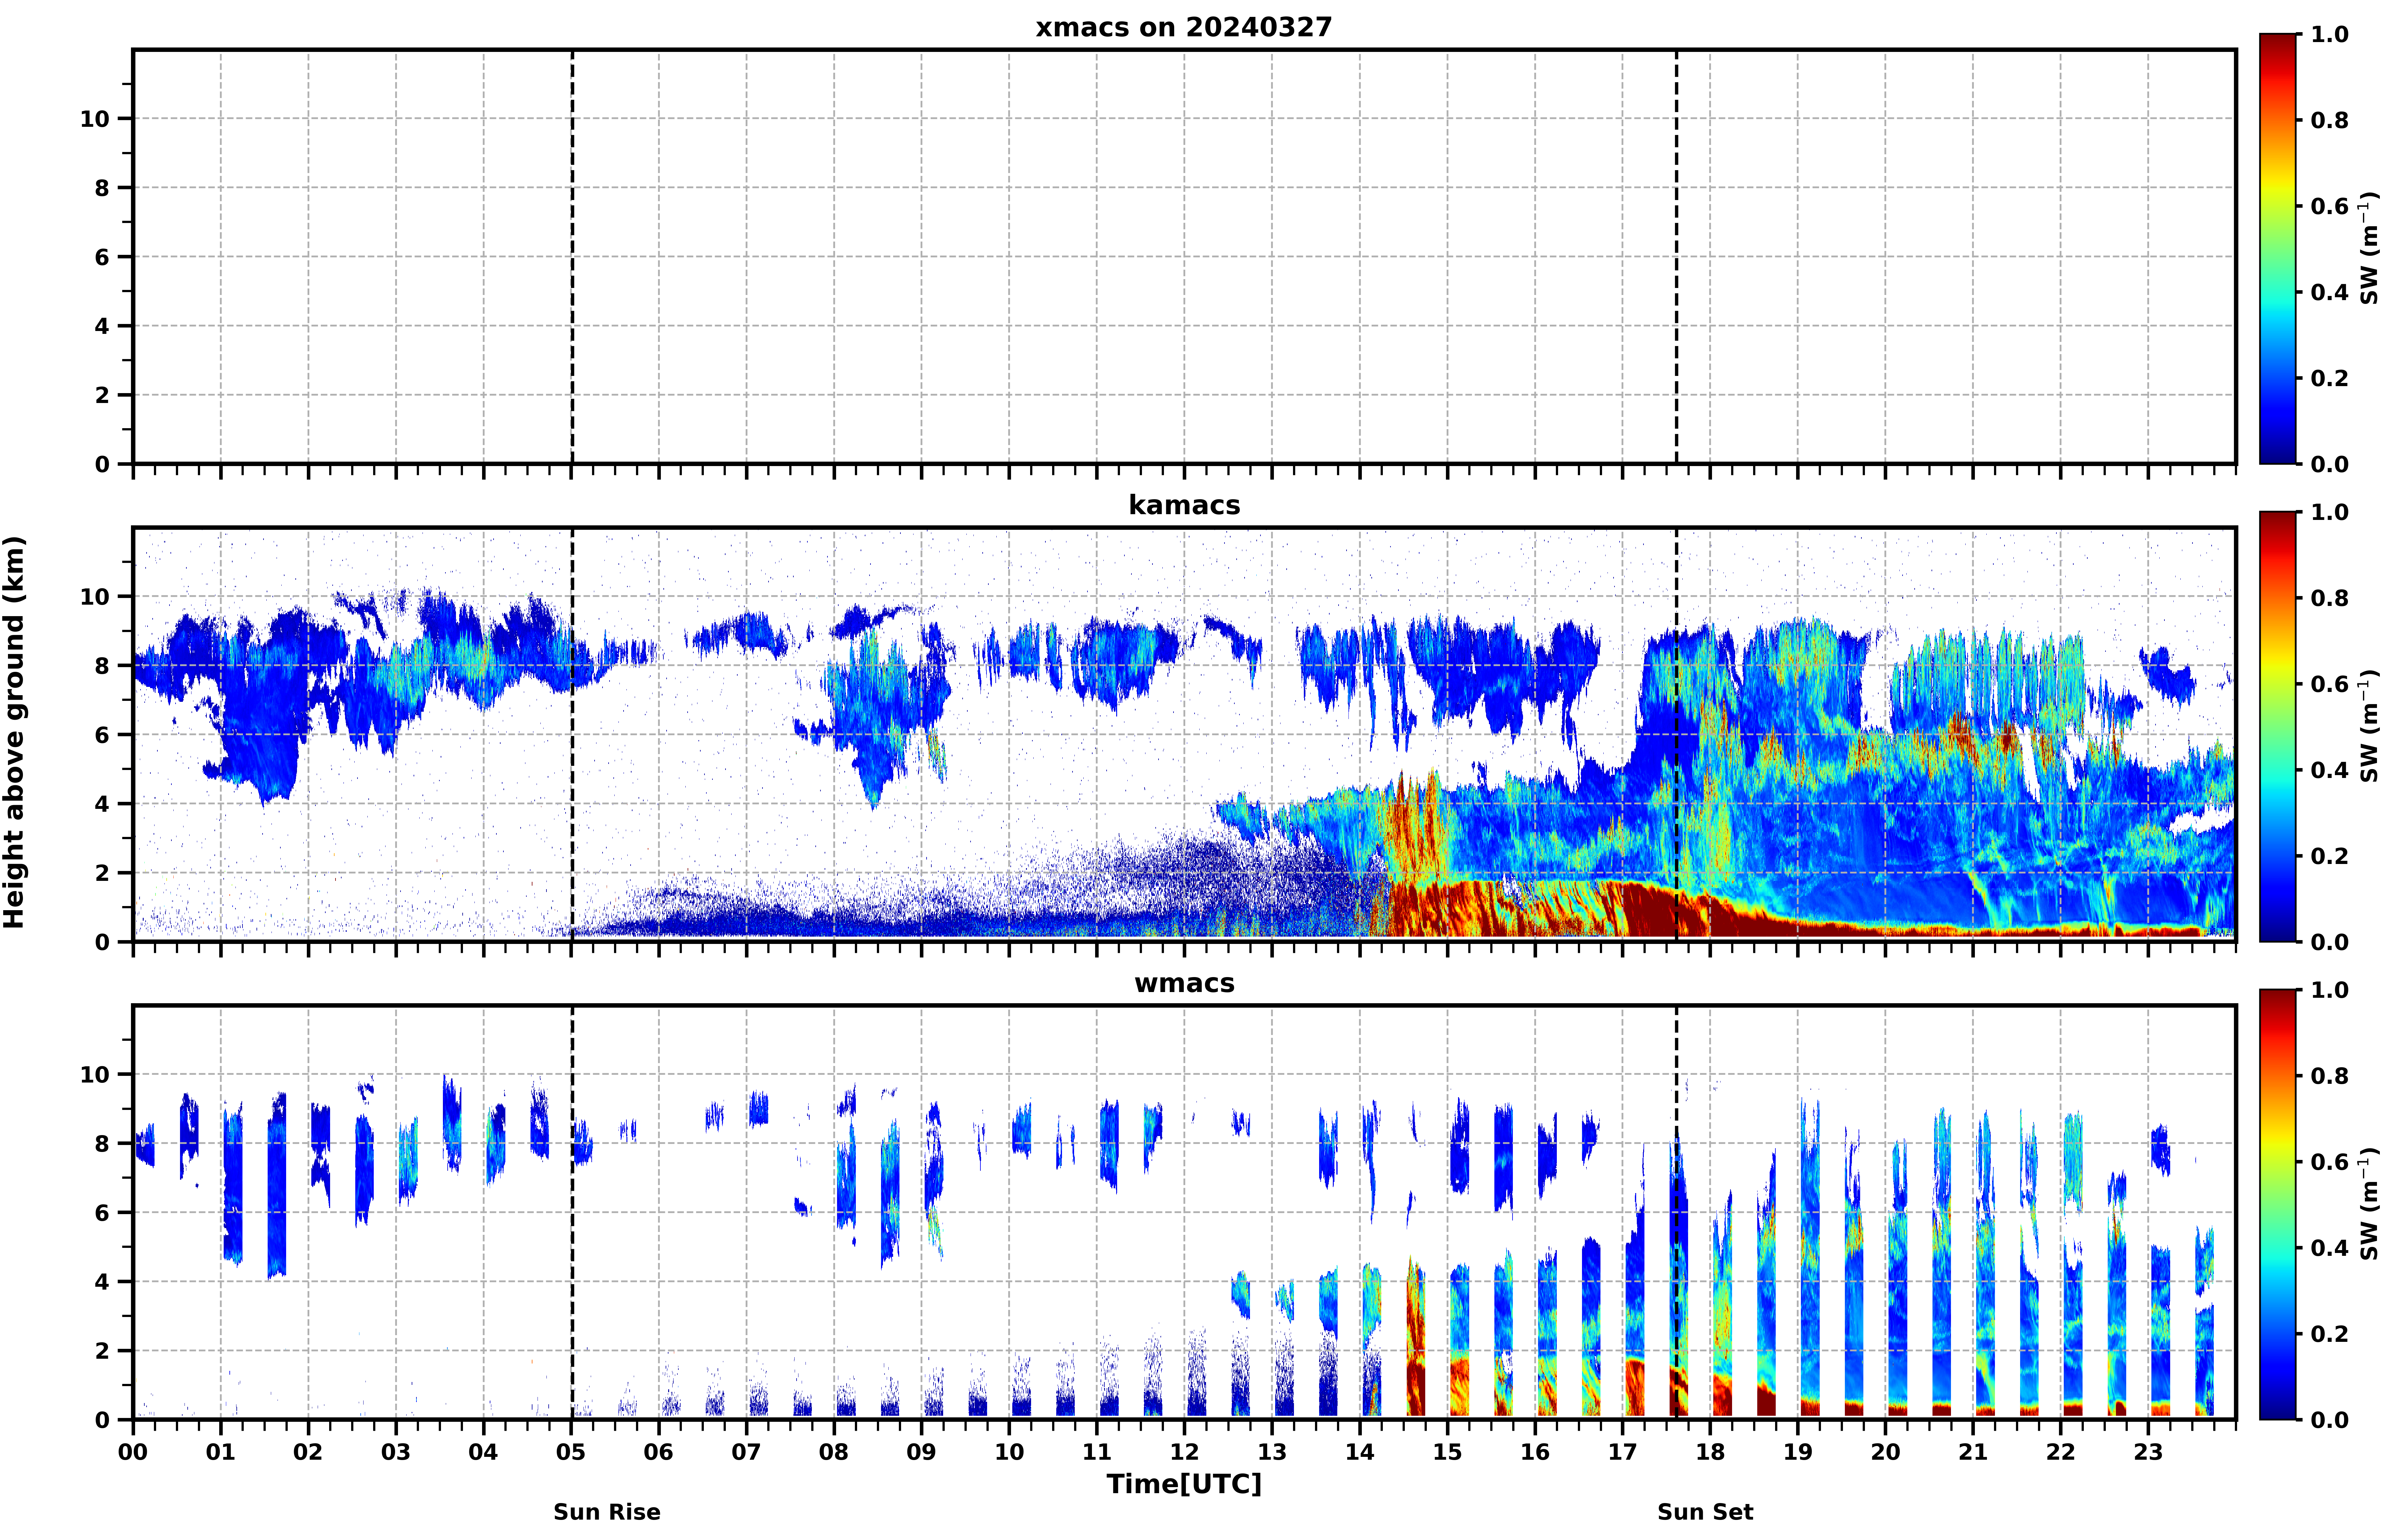Screen dimensions: 2398x1540
Task: Click the "Time[UTC]" x-axis label
Action: tap(1184, 1484)
